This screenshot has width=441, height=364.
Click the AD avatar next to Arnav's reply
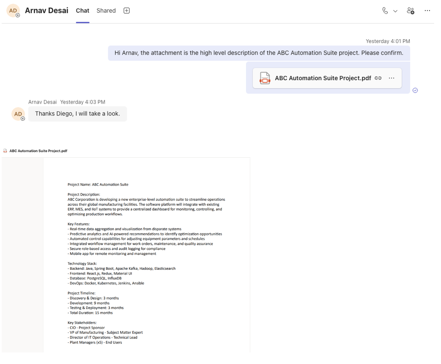(18, 114)
